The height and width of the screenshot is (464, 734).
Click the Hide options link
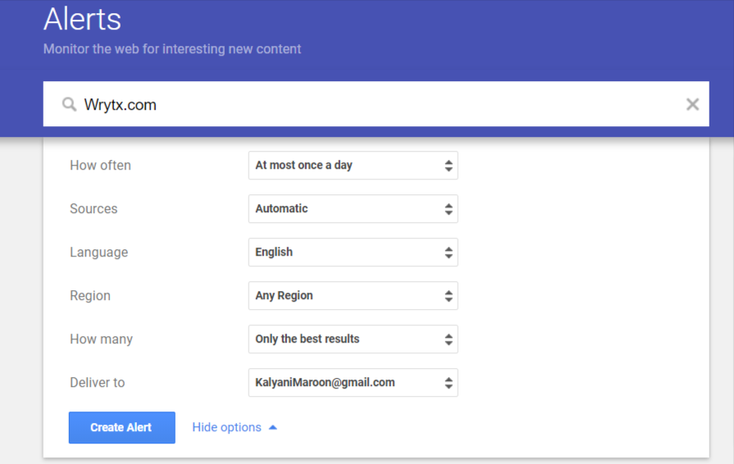click(x=226, y=427)
